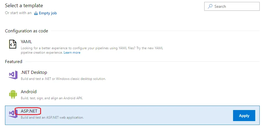Select the .NET Desktop template title
Screen dimensions: 263x128
coord(34,72)
